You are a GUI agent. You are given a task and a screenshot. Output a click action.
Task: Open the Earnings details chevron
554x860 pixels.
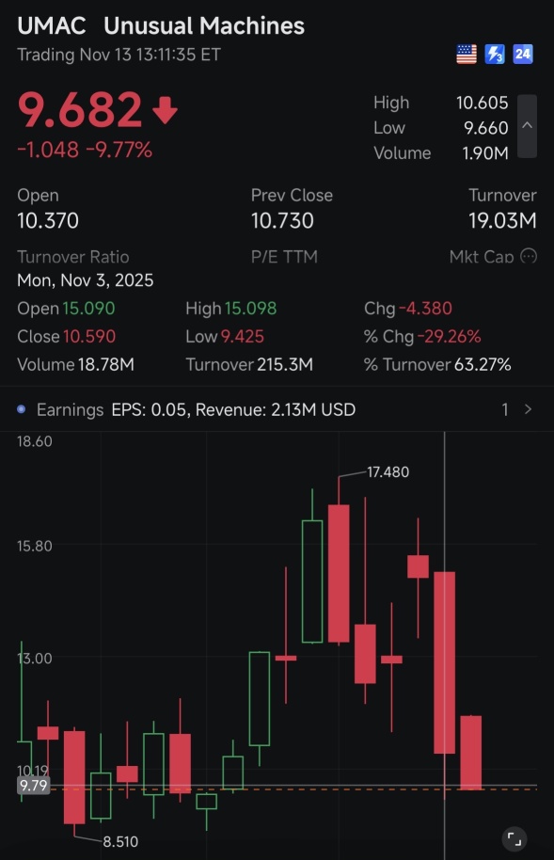[x=528, y=409]
